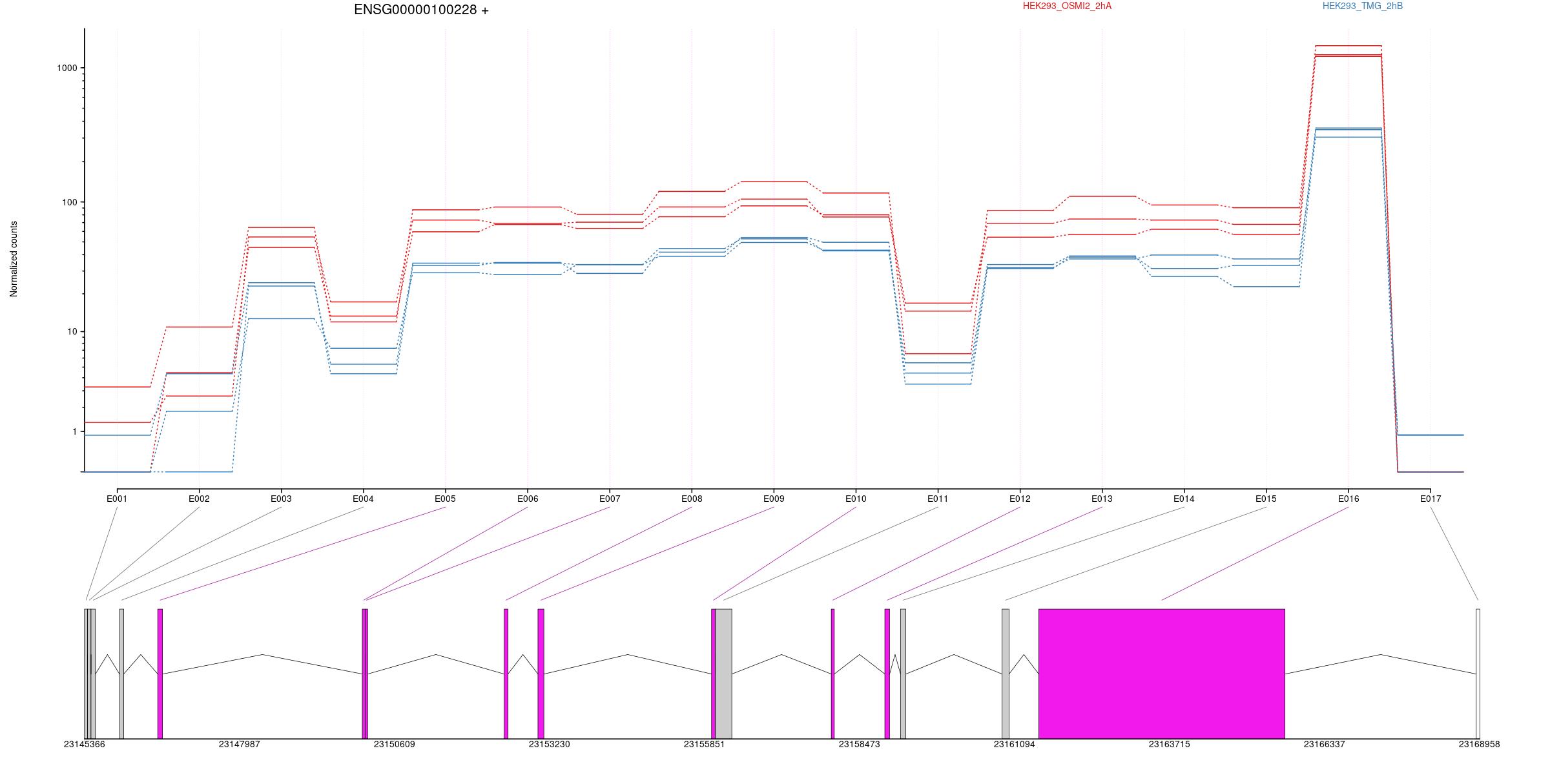
Task: Select the HEK293_OSMI2_2hA legend label
Action: 1067,6
